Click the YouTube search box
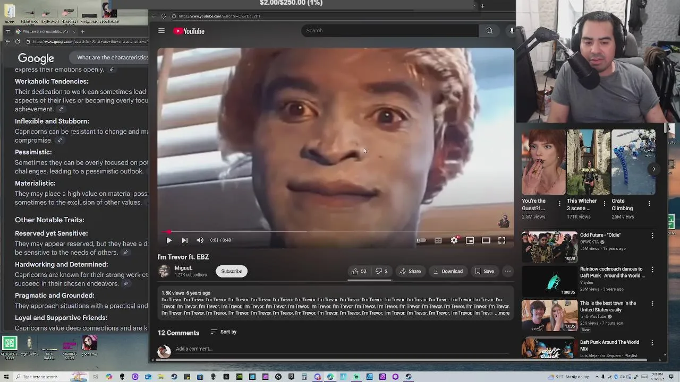The width and height of the screenshot is (680, 382). click(390, 31)
